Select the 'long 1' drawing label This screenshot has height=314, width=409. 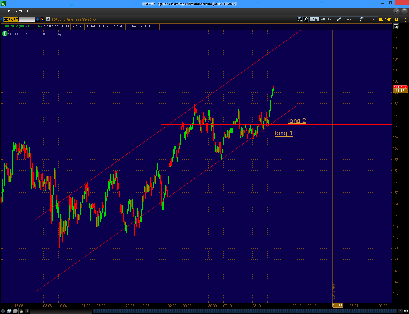point(284,133)
